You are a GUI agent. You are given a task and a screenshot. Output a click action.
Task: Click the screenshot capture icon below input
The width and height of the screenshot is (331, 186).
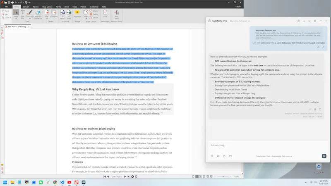pos(212,156)
